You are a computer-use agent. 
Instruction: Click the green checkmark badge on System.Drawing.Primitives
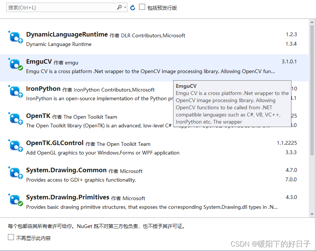pyautogui.click(x=20, y=204)
